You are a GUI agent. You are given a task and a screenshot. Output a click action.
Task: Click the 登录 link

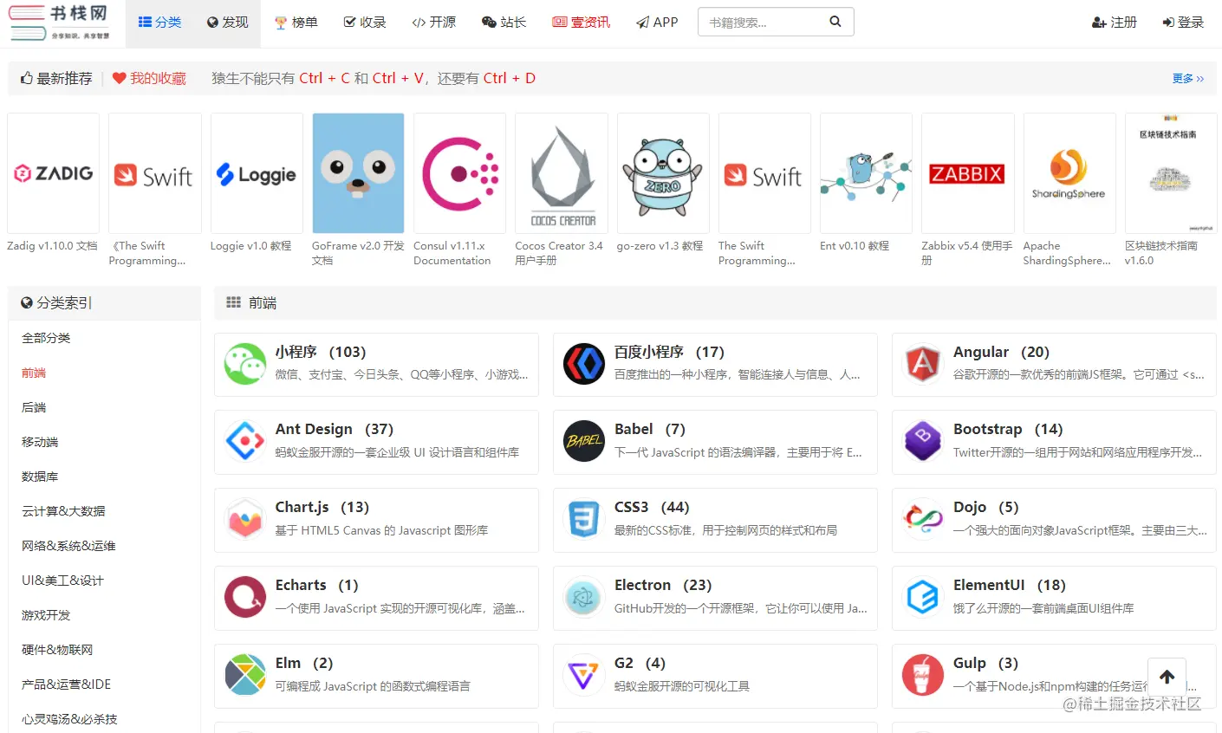coord(1183,23)
